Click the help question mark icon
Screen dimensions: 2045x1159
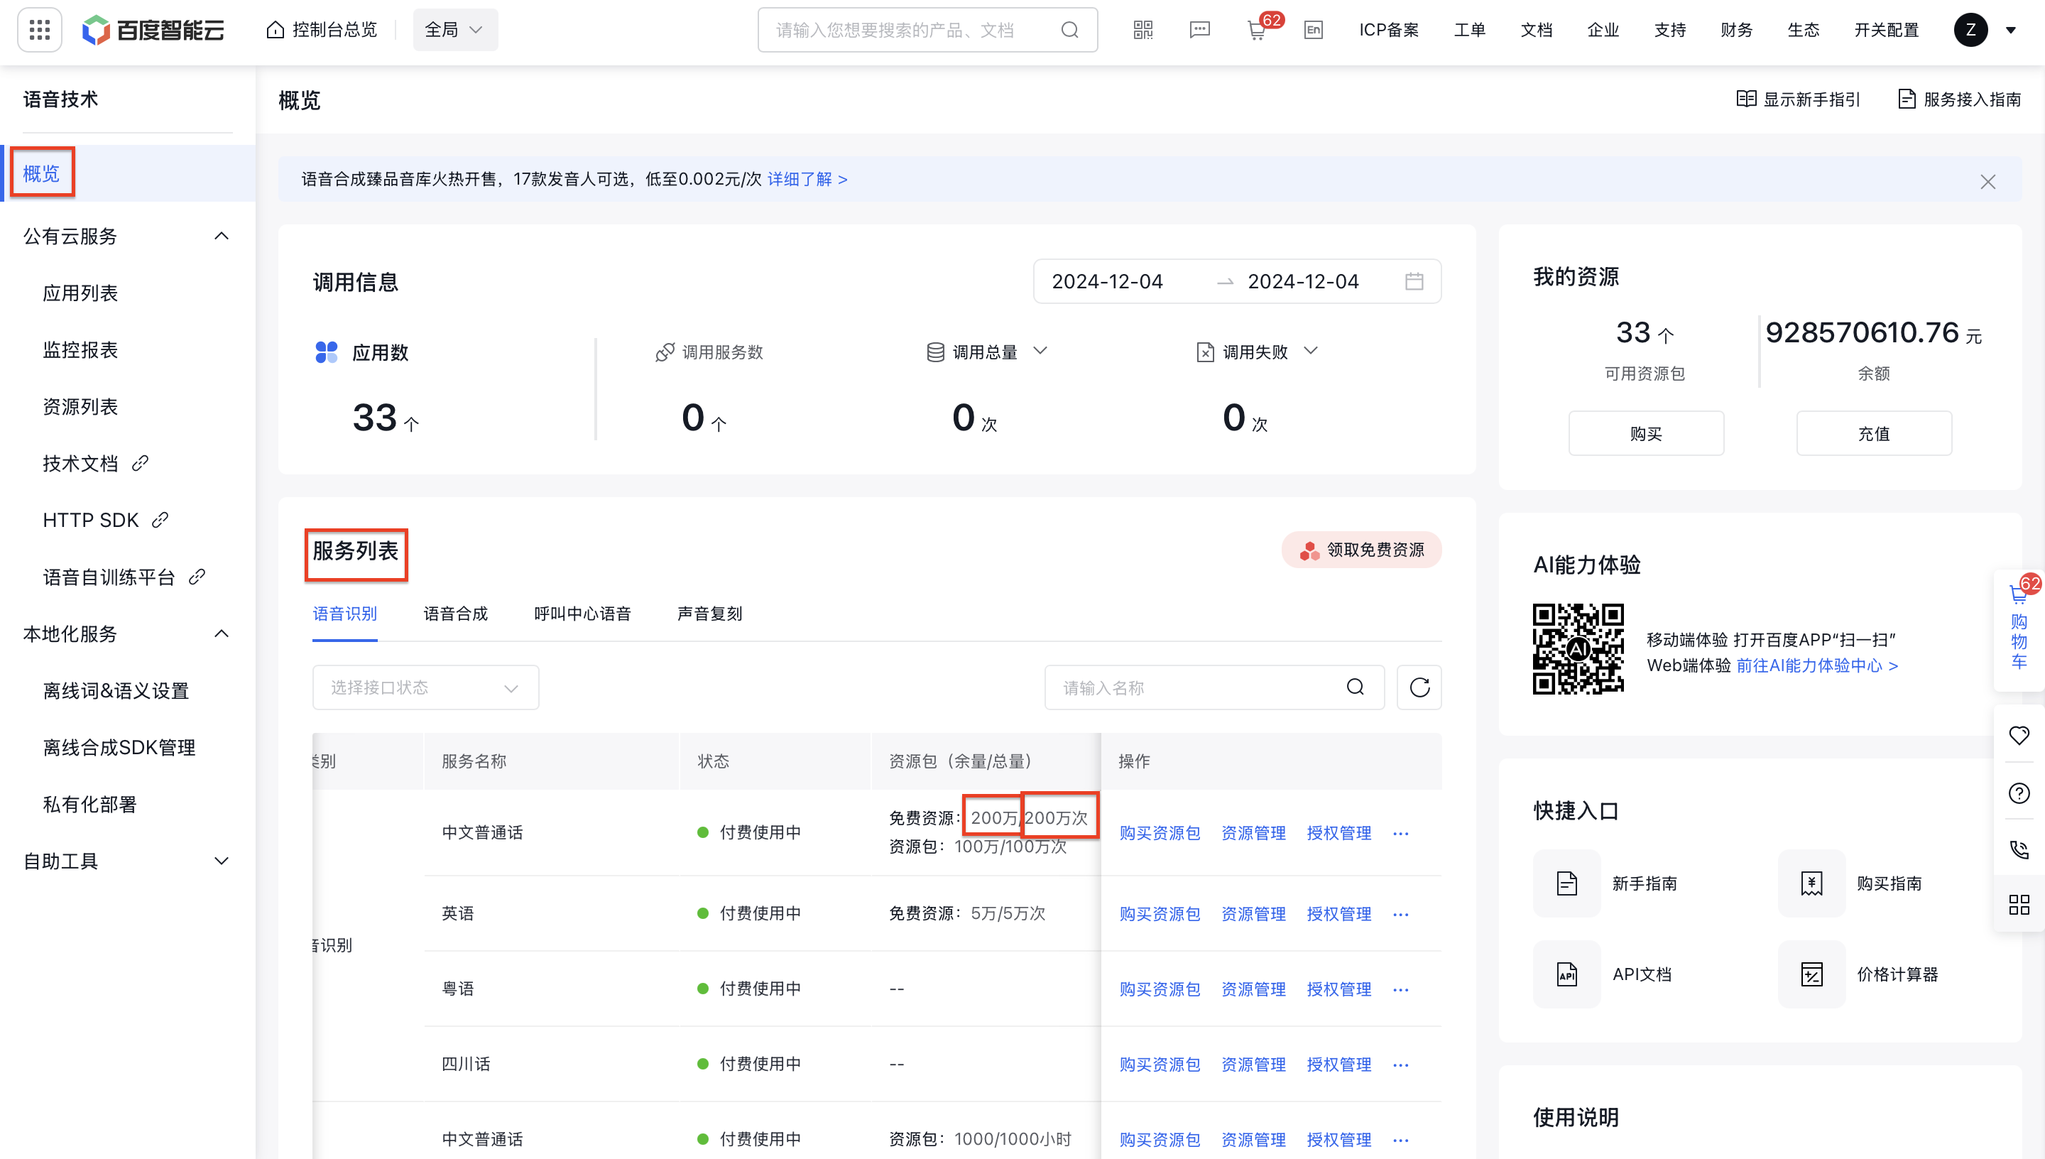pos(2019,793)
